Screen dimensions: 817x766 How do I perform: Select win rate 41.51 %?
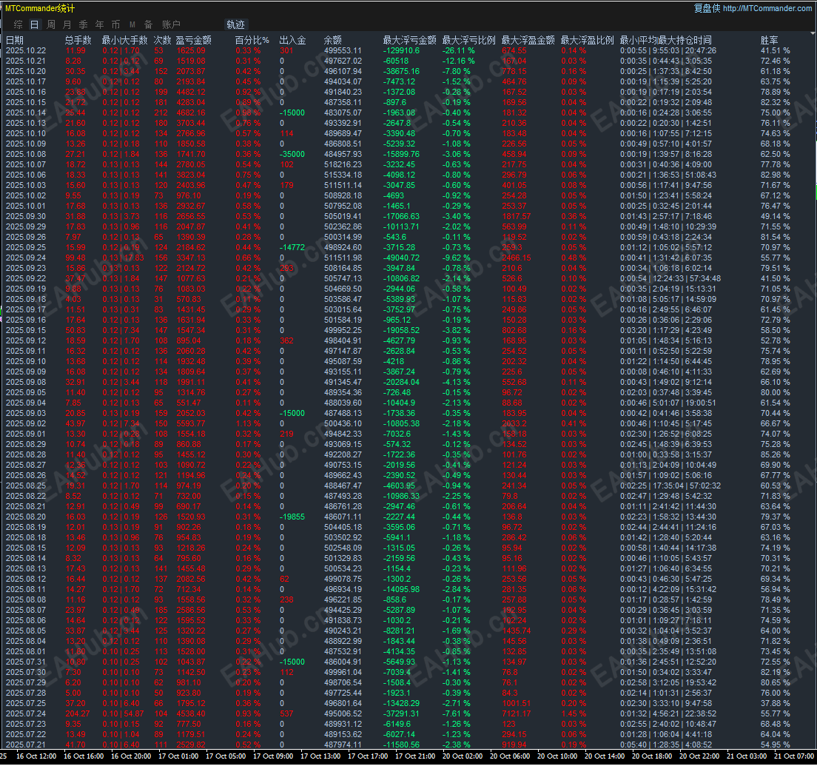pyautogui.click(x=776, y=50)
